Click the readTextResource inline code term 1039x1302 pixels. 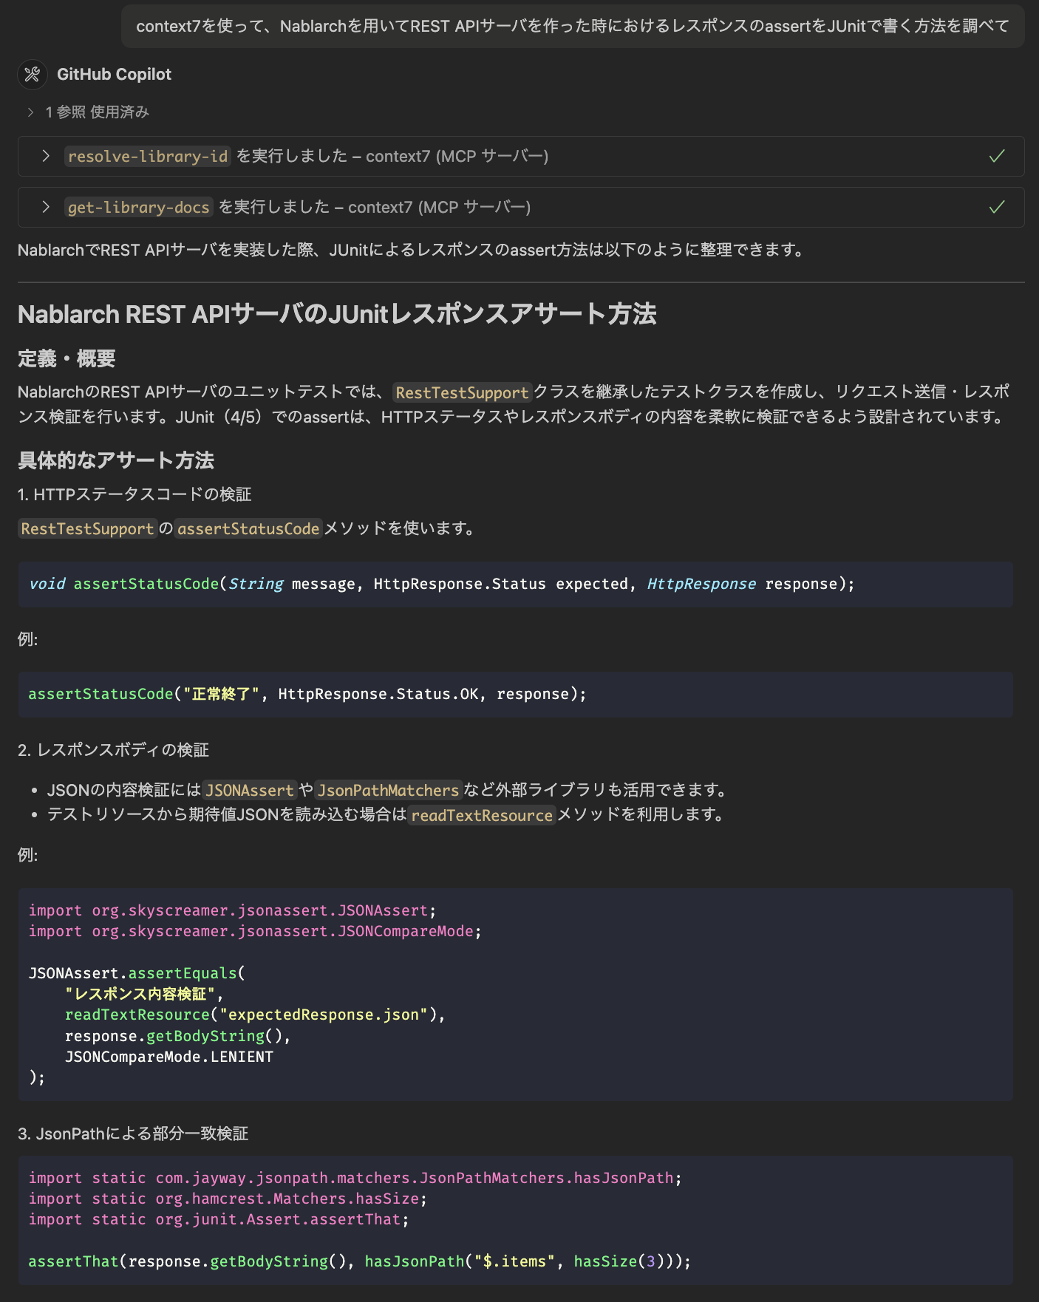coord(482,815)
